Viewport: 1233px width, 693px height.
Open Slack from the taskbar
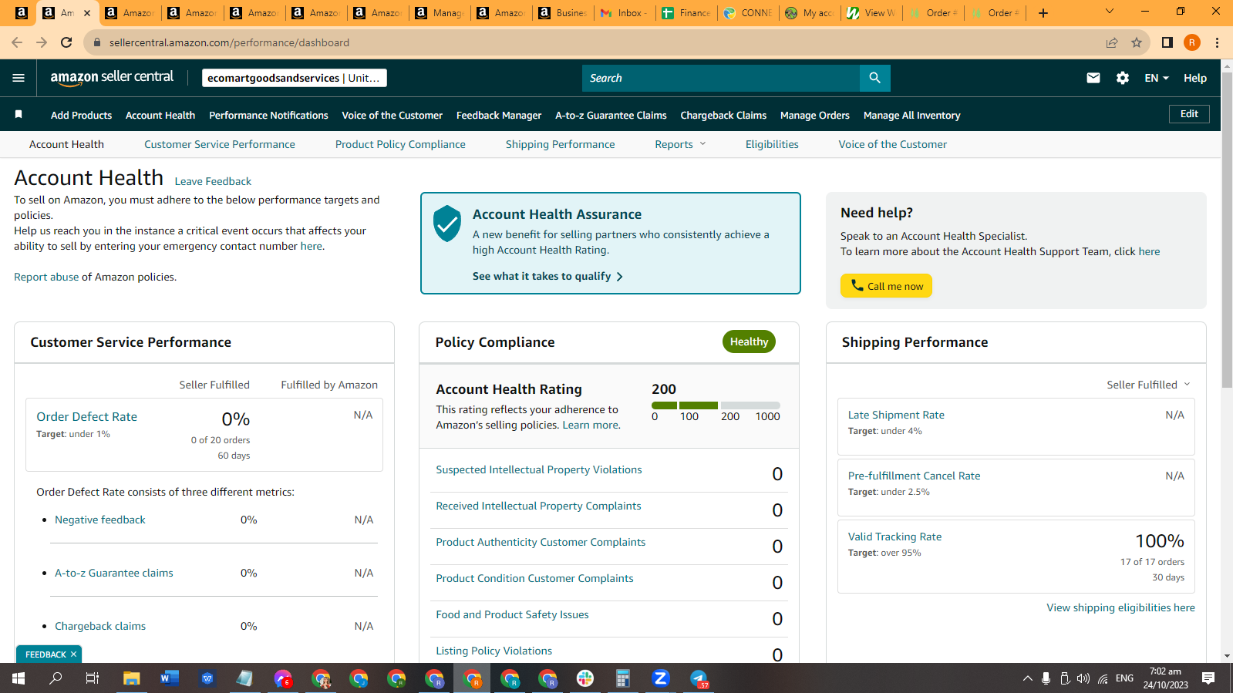coord(585,678)
